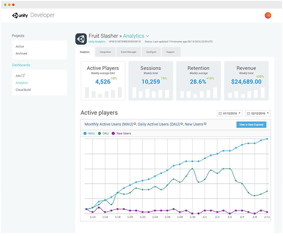Select the Sessions metric card
283x236 pixels.
151,81
